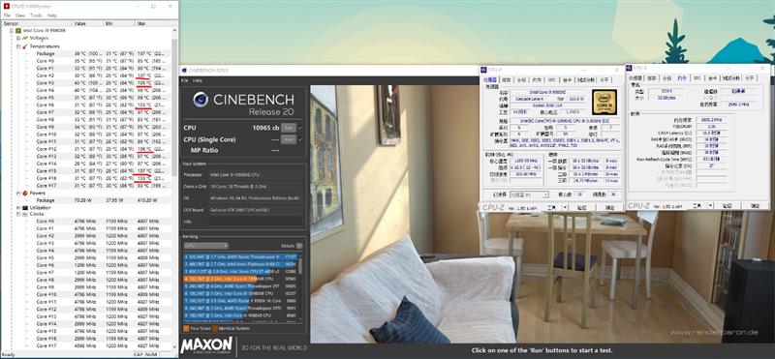Click the Intel Core i9 badge in CPU-Z
Screen dimensions: 775x359
(604, 102)
